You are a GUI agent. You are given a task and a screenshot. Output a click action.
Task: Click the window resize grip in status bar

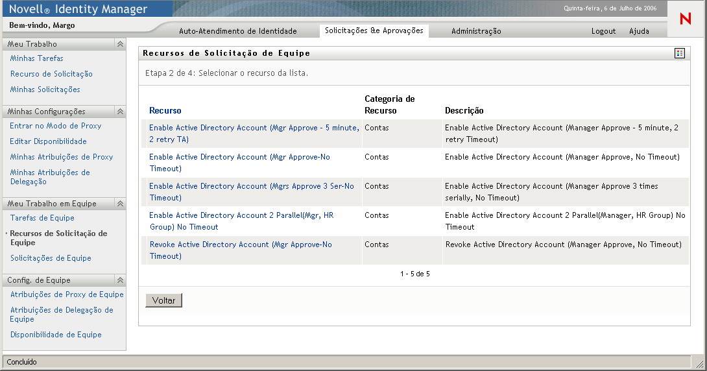[x=699, y=363]
